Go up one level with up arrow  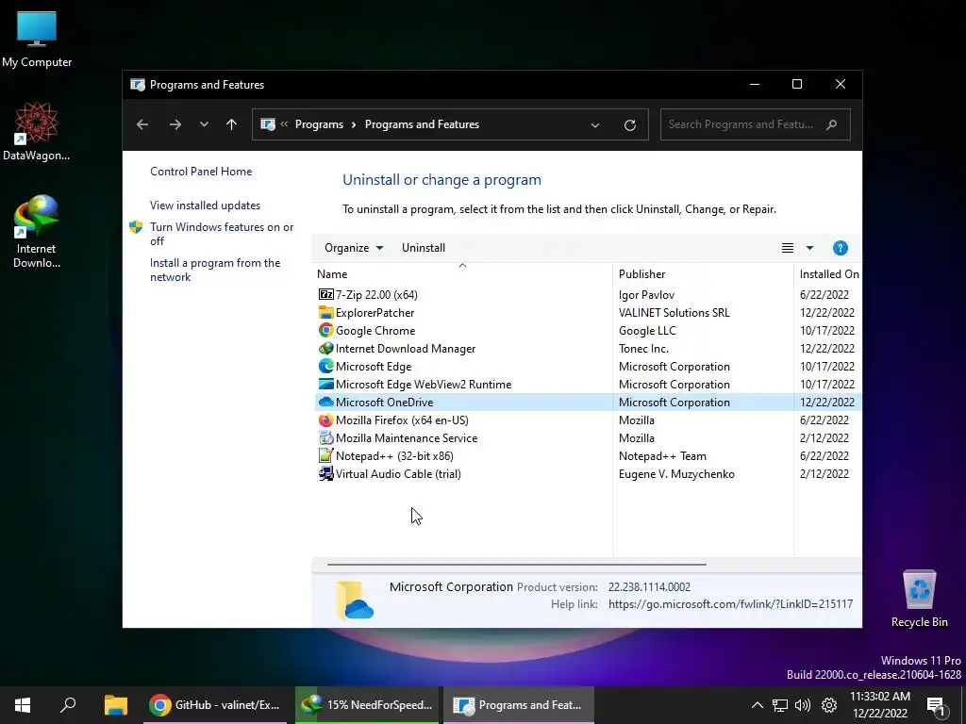[x=232, y=124]
